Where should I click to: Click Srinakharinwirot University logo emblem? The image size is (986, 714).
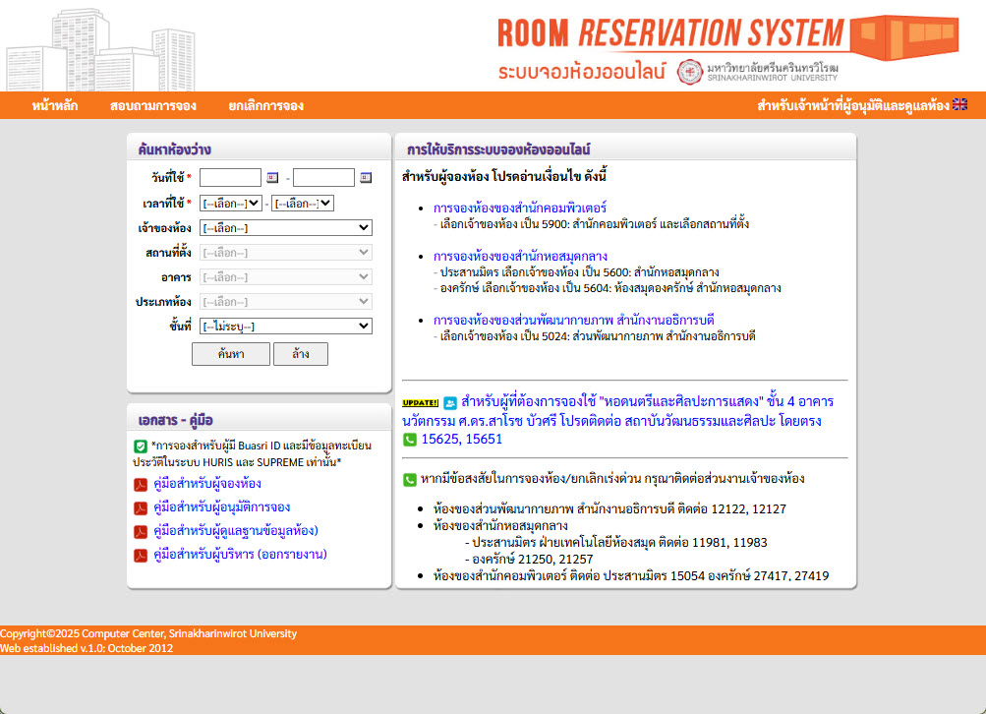[x=690, y=72]
